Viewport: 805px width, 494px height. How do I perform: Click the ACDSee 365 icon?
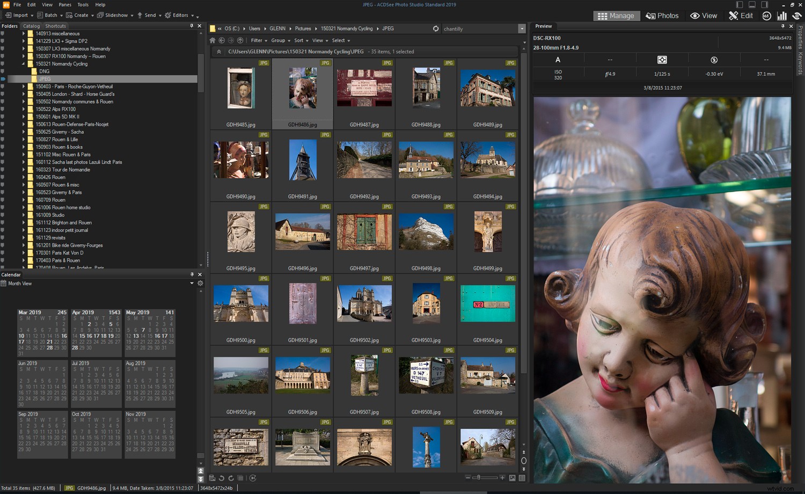pyautogui.click(x=766, y=16)
